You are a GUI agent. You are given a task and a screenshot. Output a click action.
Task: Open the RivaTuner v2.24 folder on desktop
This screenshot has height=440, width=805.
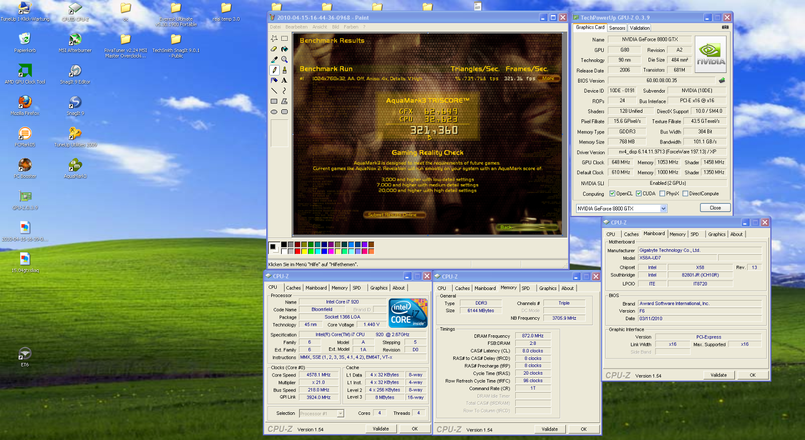click(x=126, y=45)
